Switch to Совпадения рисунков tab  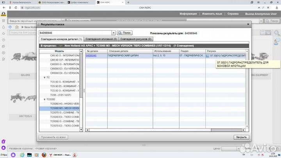click(136, 39)
